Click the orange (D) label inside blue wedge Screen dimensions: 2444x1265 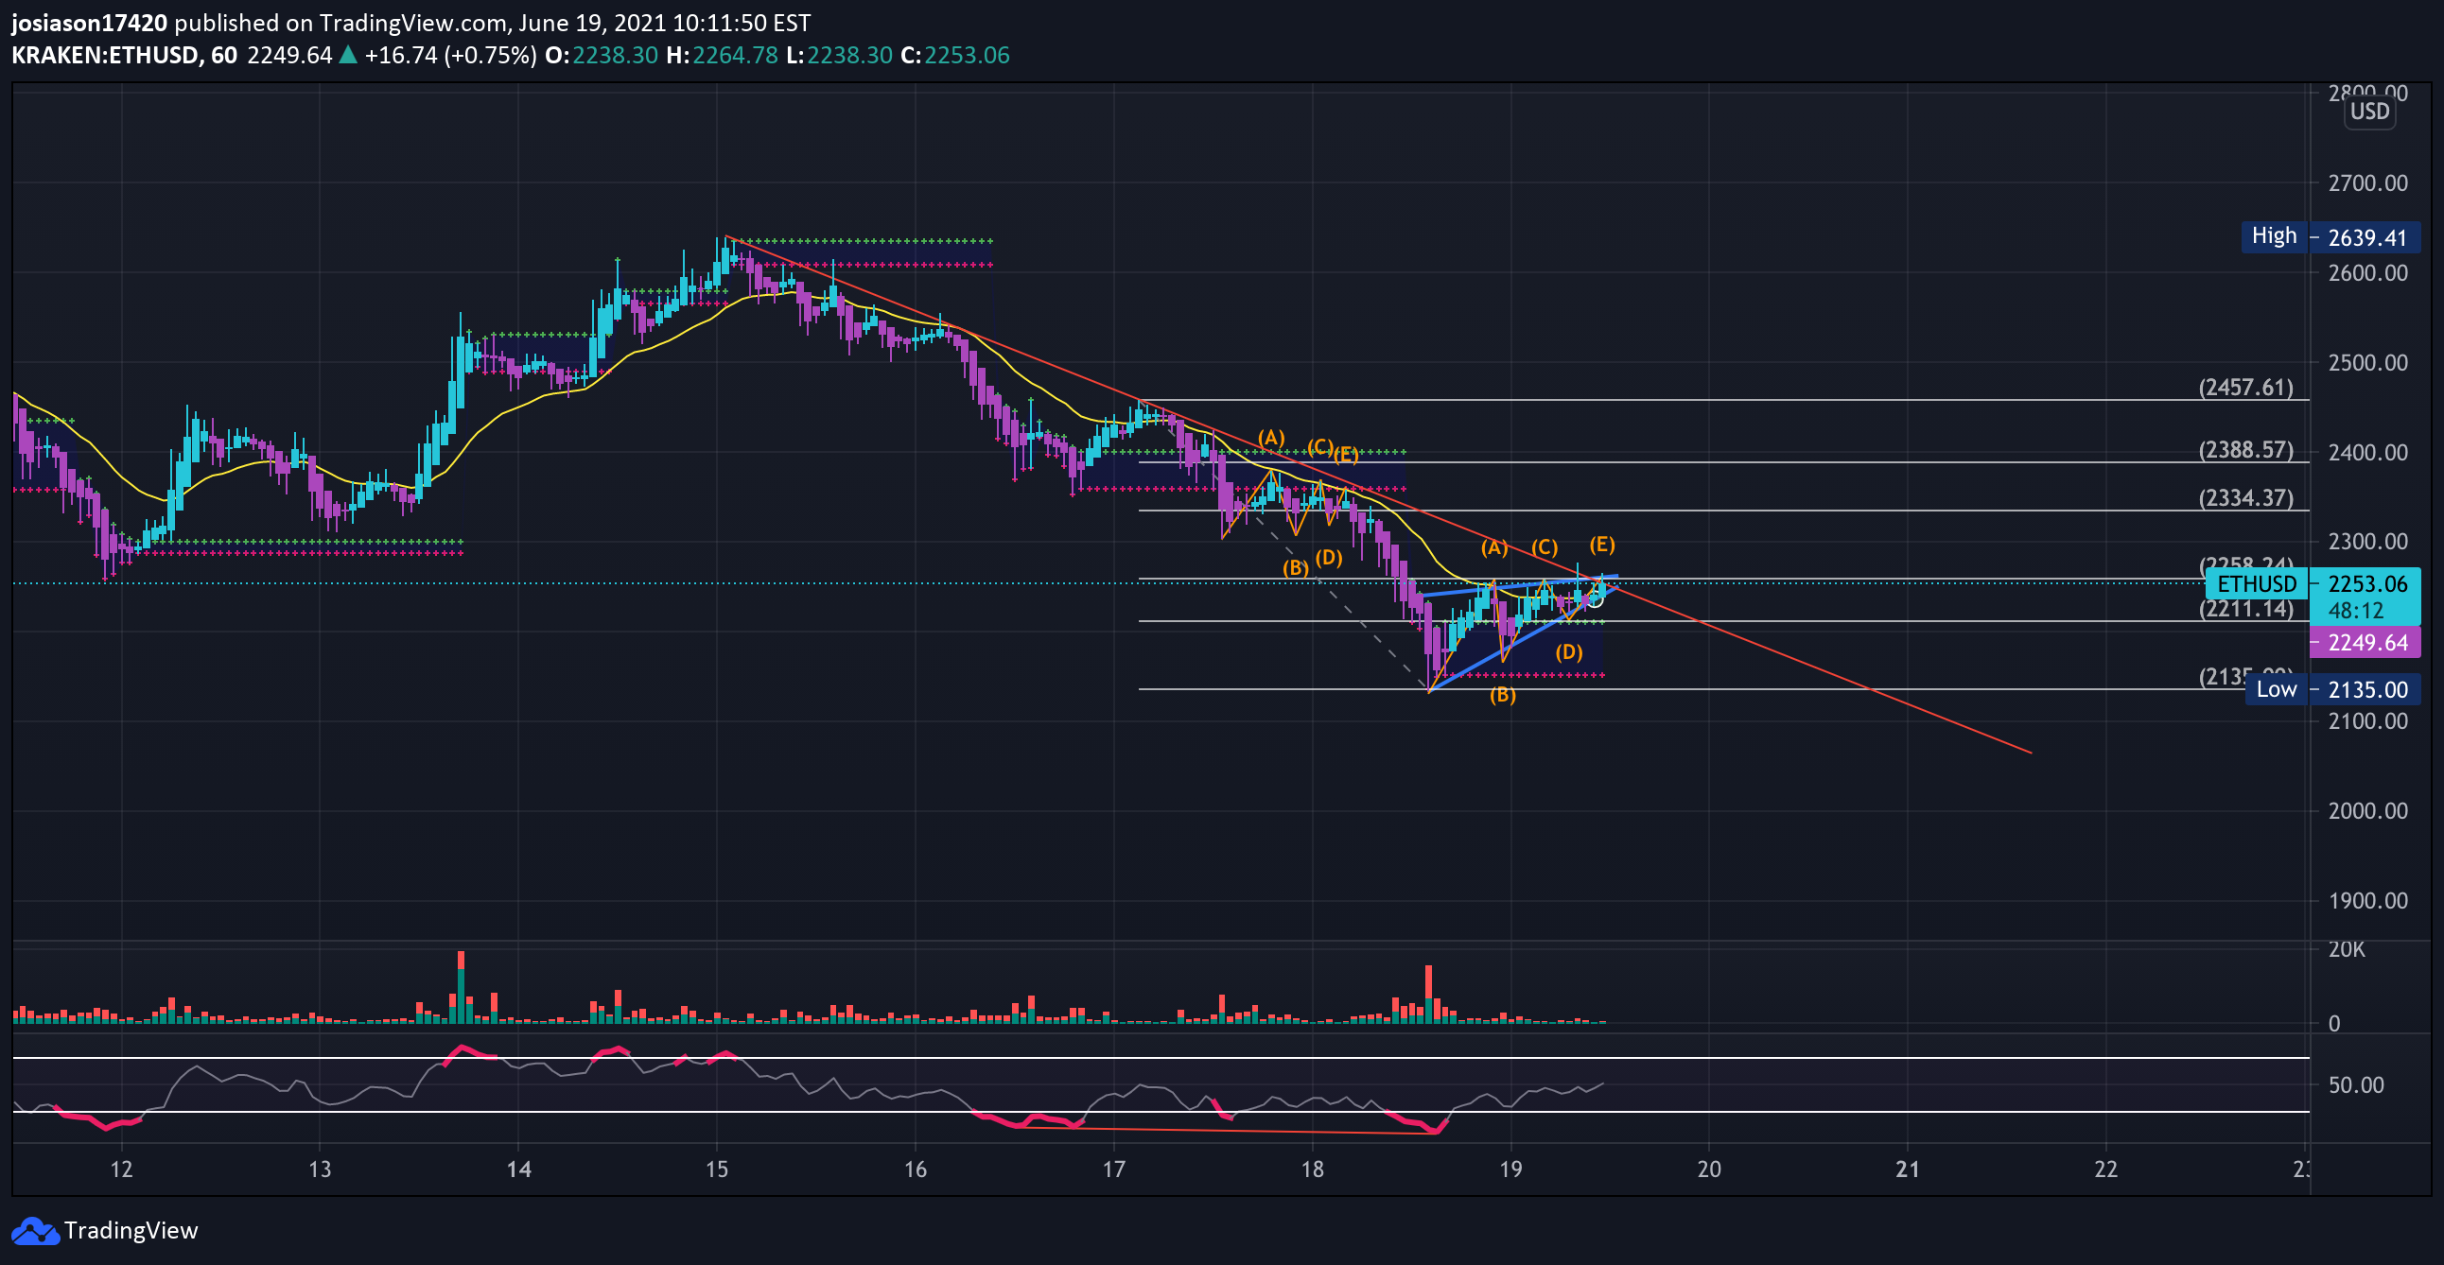pyautogui.click(x=1569, y=651)
